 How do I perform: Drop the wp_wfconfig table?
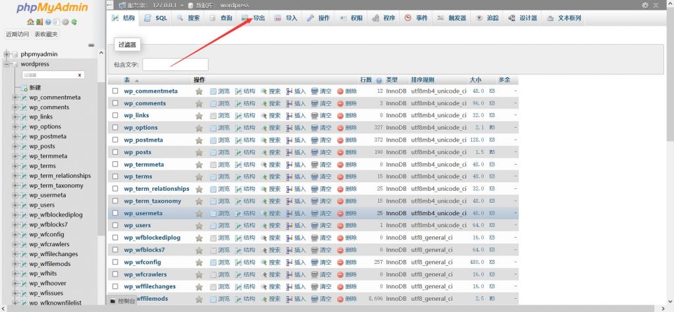(x=347, y=262)
